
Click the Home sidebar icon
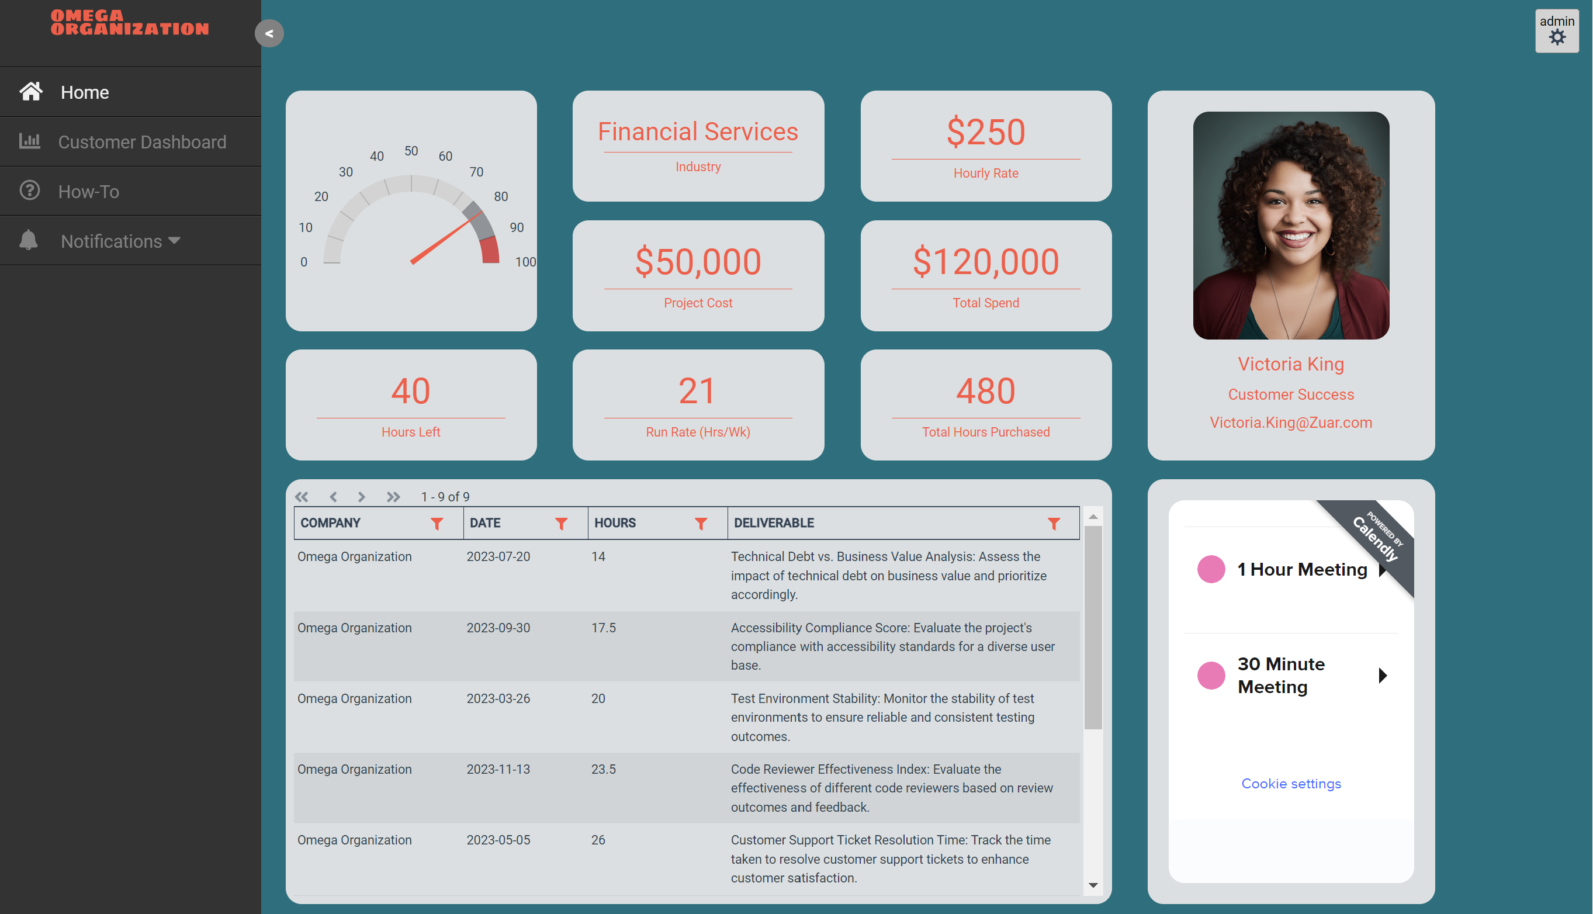30,92
